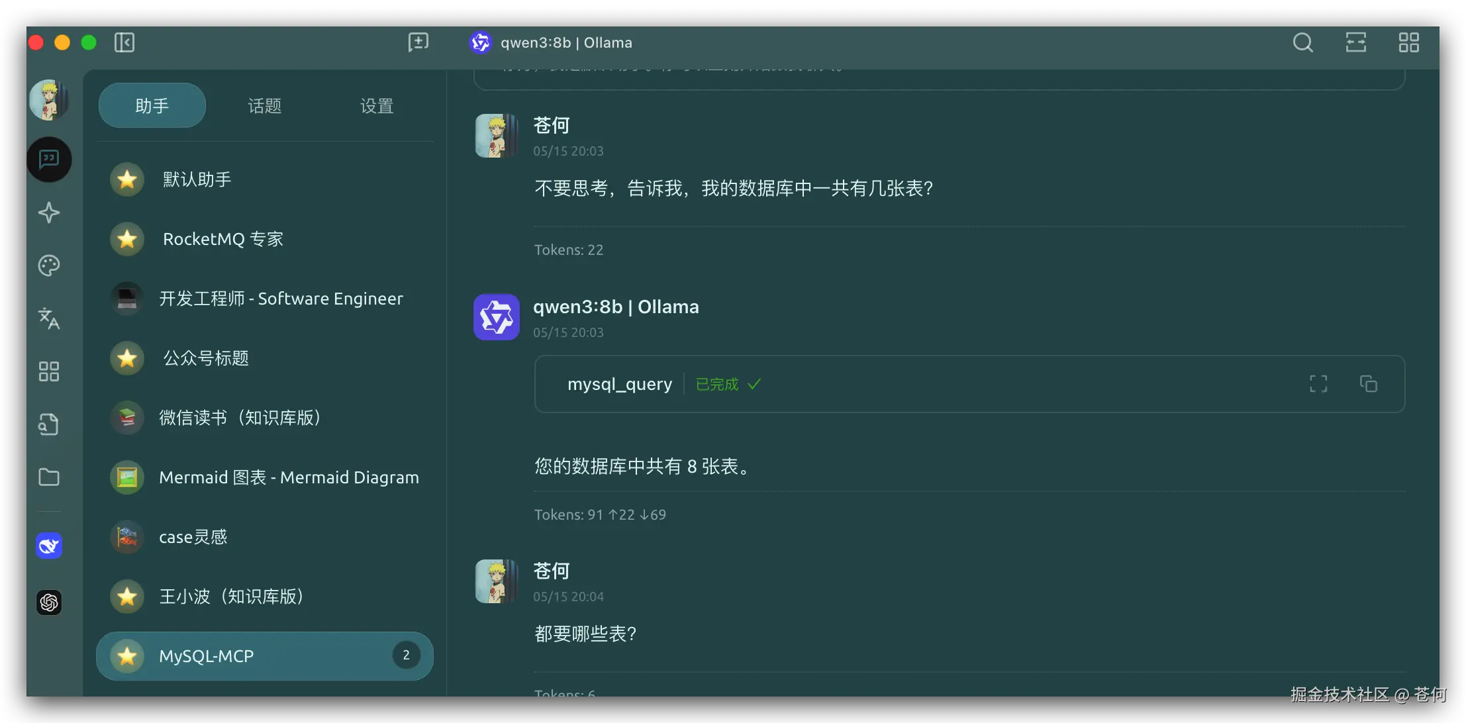Click the Agents sparkle icon in sidebar
The image size is (1466, 723).
pyautogui.click(x=49, y=213)
